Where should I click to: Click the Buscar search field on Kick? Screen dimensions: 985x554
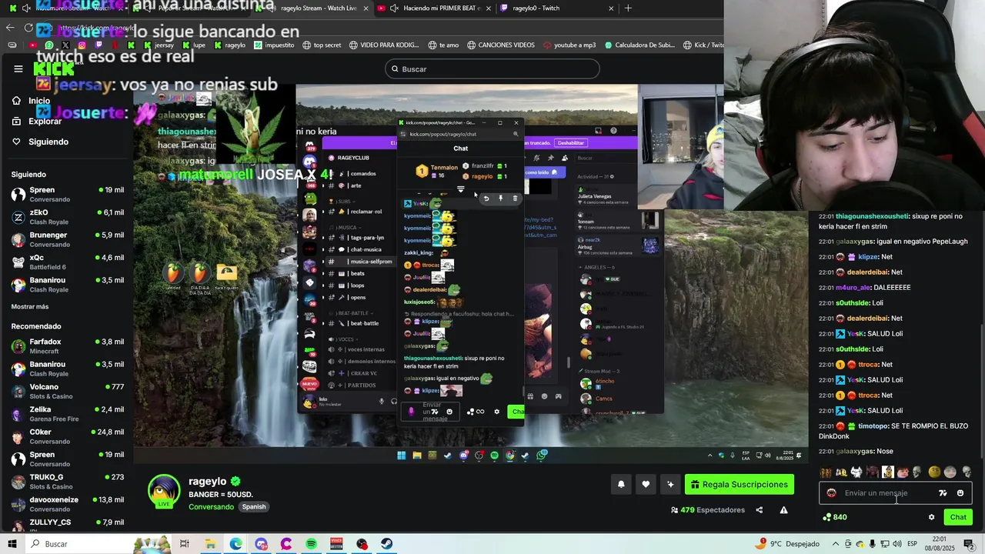(x=492, y=69)
